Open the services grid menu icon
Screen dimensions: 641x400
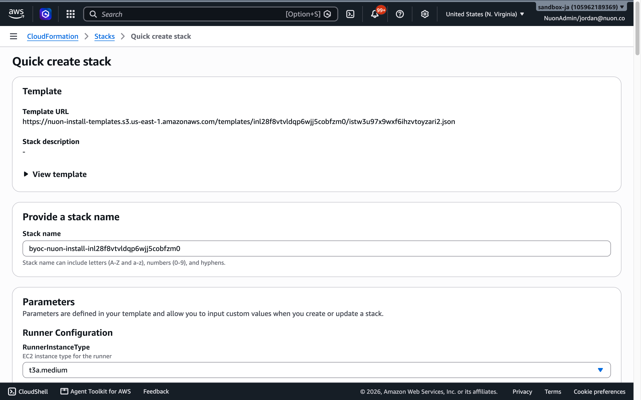tap(70, 14)
